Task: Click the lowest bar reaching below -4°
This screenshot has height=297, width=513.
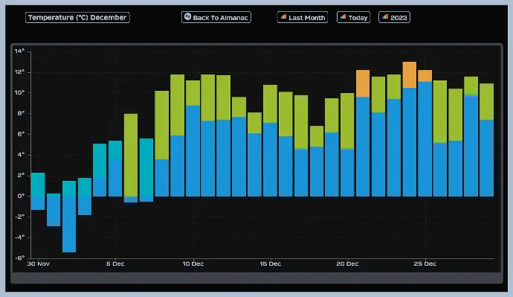Action: pos(69,217)
